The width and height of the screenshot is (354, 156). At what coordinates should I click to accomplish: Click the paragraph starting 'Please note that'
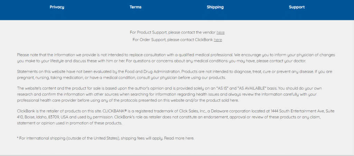click(x=138, y=58)
